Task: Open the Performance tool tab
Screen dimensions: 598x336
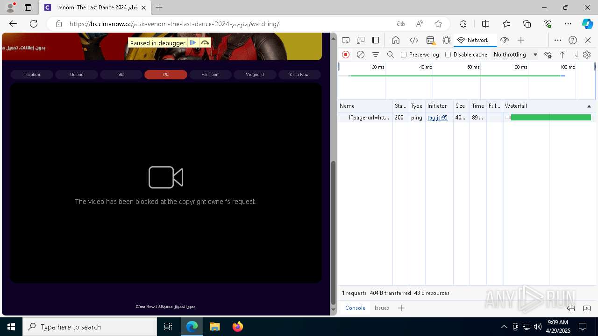Action: tap(504, 40)
